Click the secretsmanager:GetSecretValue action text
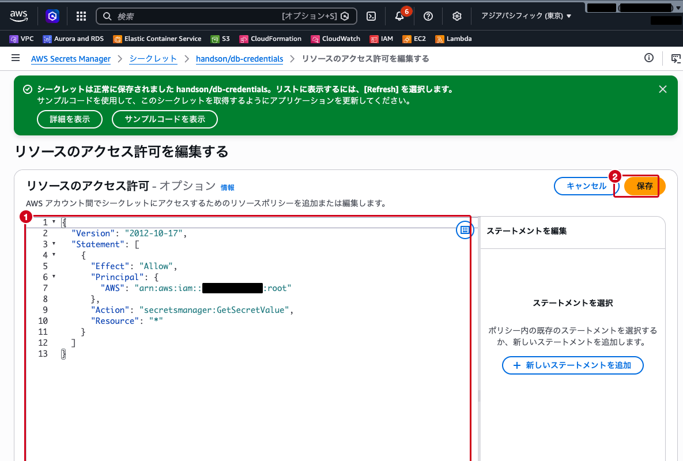This screenshot has width=683, height=461. click(x=214, y=310)
